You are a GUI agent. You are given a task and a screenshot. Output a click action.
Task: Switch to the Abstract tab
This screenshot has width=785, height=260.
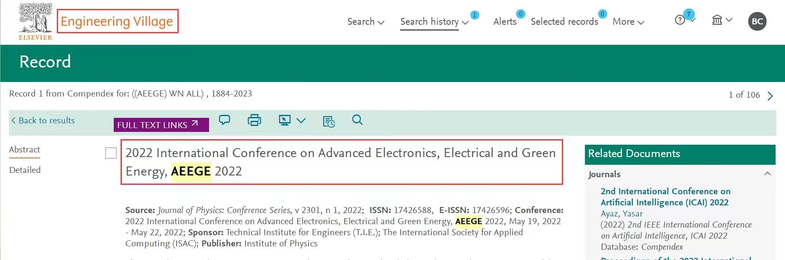pos(25,149)
